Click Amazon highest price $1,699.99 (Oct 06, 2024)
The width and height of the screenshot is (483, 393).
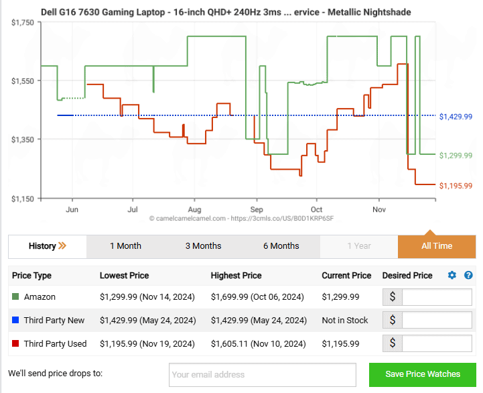[257, 296]
